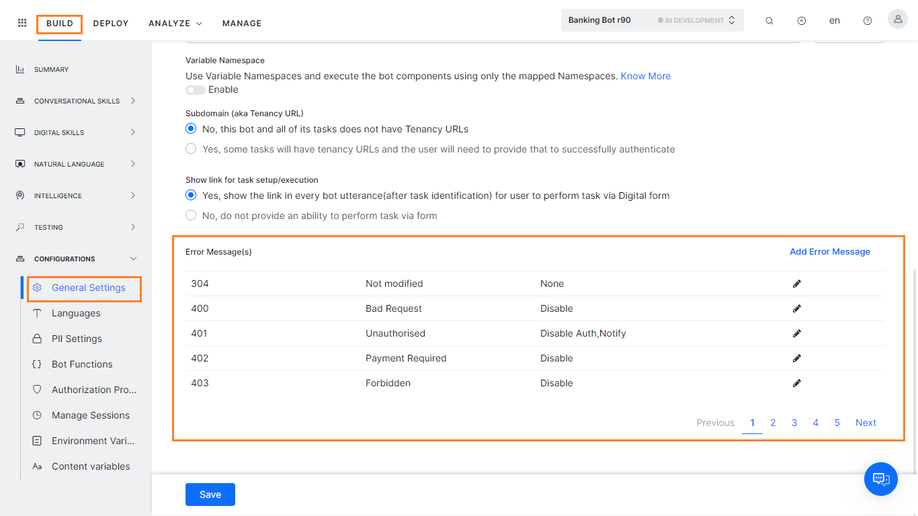Open the MANAGE menu
Viewport: 918px width, 516px height.
241,23
